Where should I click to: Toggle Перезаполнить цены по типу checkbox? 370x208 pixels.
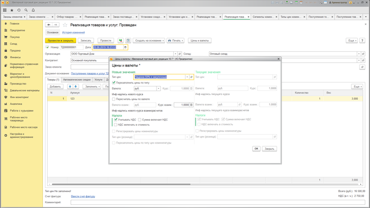coord(114,83)
